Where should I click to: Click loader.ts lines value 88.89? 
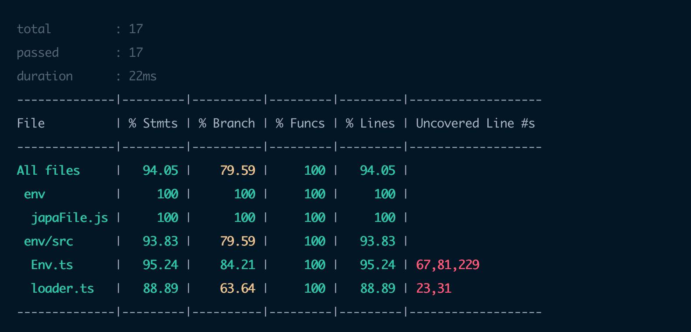coord(377,288)
